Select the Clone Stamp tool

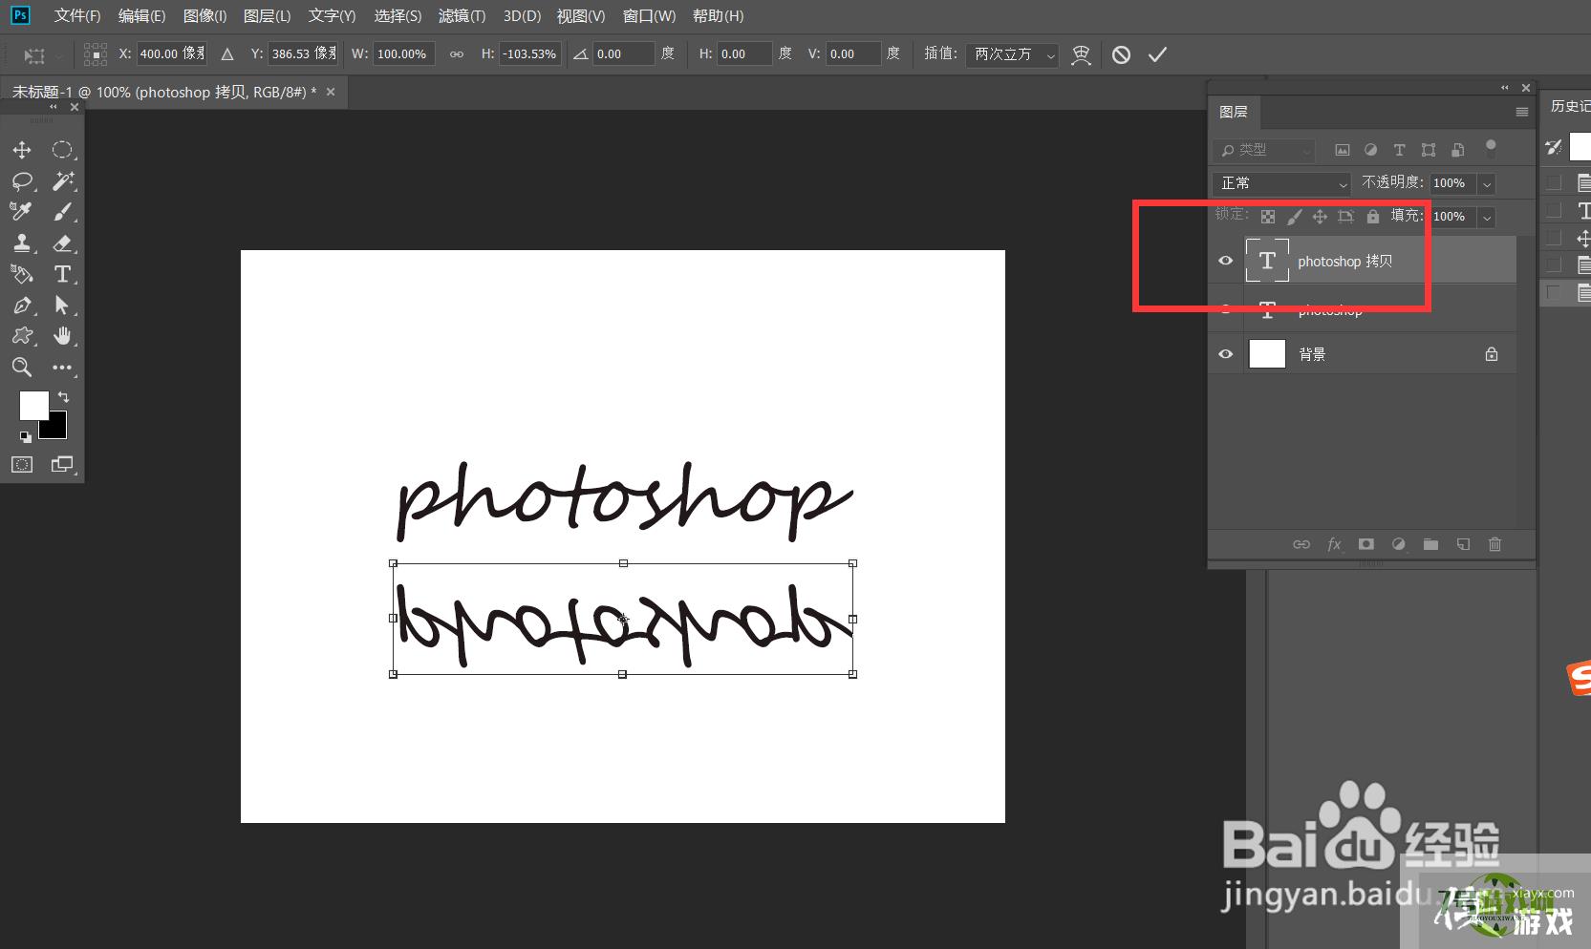point(22,243)
